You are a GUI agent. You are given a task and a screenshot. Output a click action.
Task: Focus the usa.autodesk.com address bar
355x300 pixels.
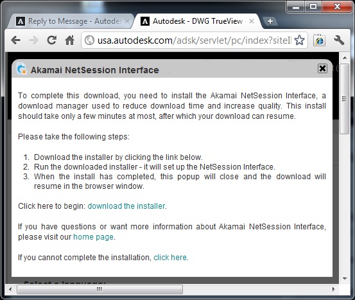[195, 40]
